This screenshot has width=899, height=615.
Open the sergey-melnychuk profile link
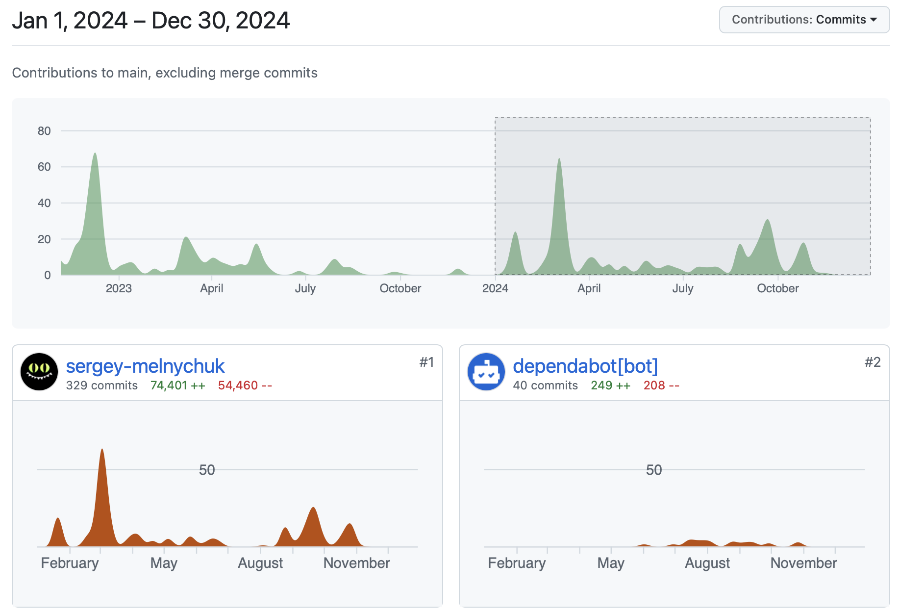tap(145, 366)
